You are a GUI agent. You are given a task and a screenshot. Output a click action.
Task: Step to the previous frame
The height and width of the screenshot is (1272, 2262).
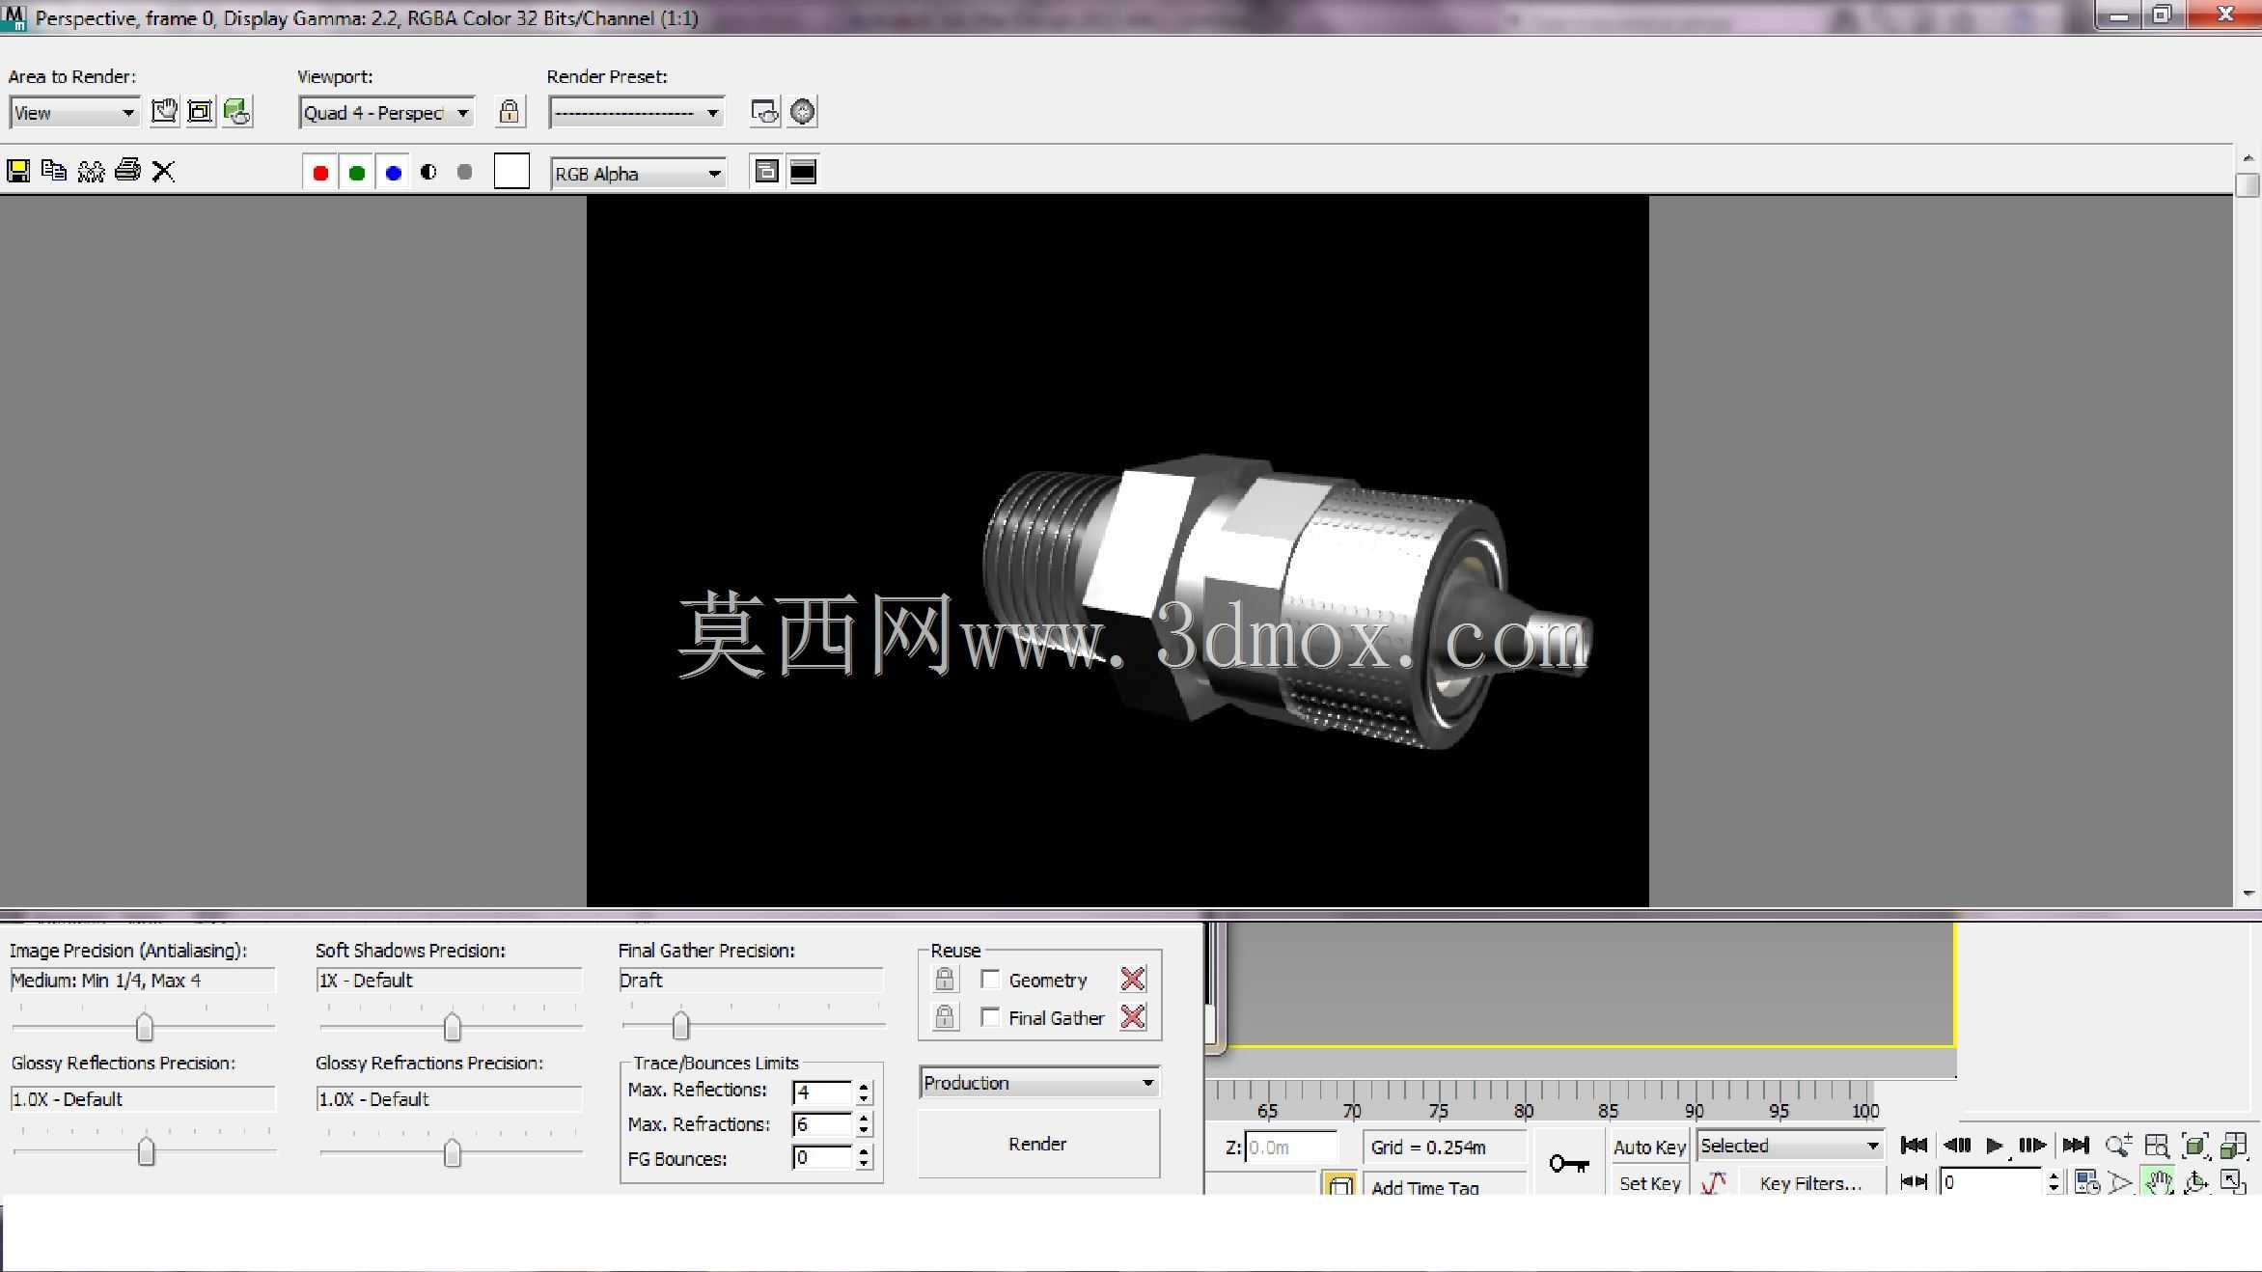[1957, 1146]
